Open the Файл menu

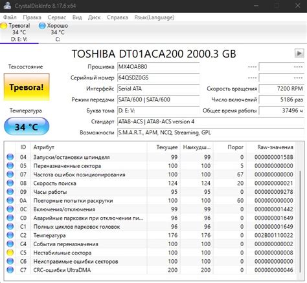point(10,17)
